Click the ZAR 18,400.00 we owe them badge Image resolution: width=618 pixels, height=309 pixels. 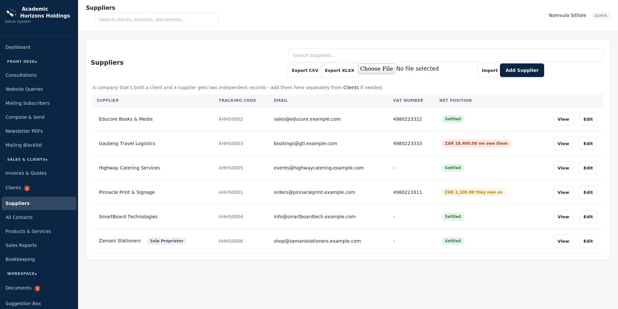coord(476,143)
